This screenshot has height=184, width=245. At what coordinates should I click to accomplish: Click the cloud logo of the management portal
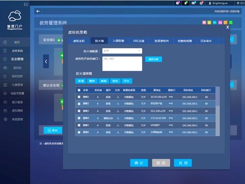tap(15, 16)
